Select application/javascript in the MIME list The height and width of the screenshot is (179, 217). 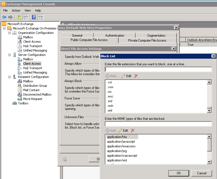click(121, 142)
